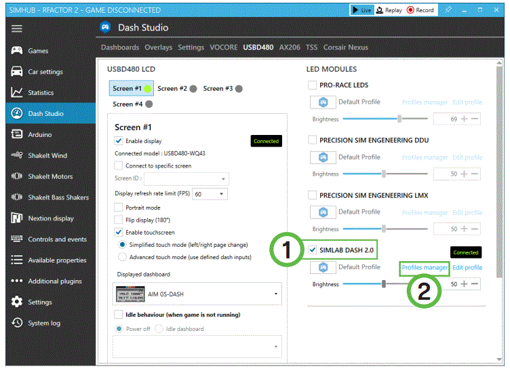The image size is (510, 371).
Task: Click the ShakeIt Wind icon
Action: [16, 155]
